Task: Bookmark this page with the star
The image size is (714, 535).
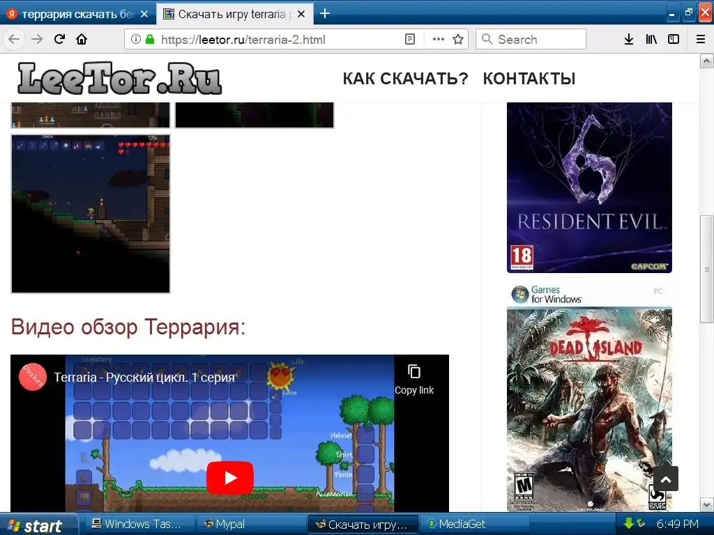Action: point(458,39)
